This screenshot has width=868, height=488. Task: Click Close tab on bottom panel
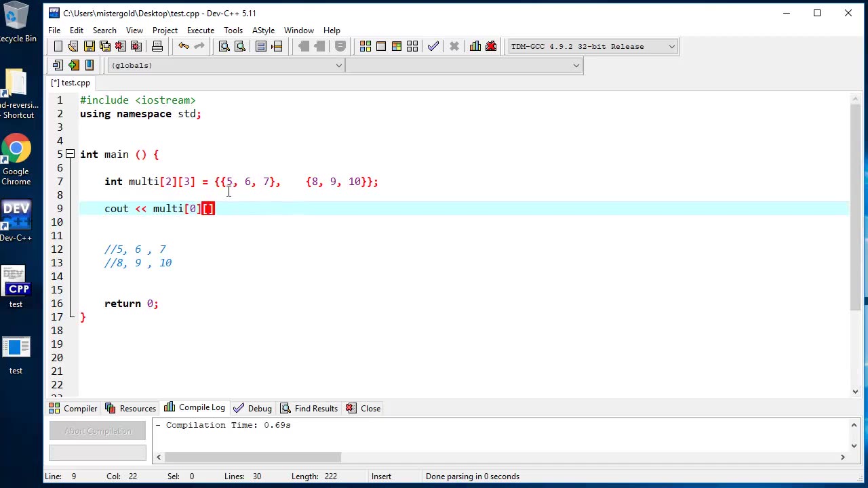click(x=363, y=409)
